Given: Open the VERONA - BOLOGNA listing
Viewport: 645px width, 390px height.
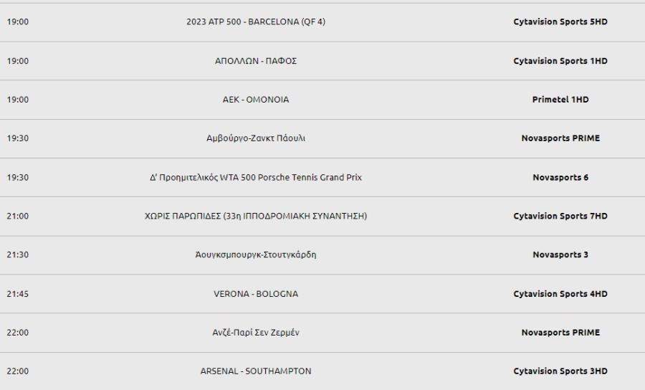Looking at the screenshot, I should 255,294.
